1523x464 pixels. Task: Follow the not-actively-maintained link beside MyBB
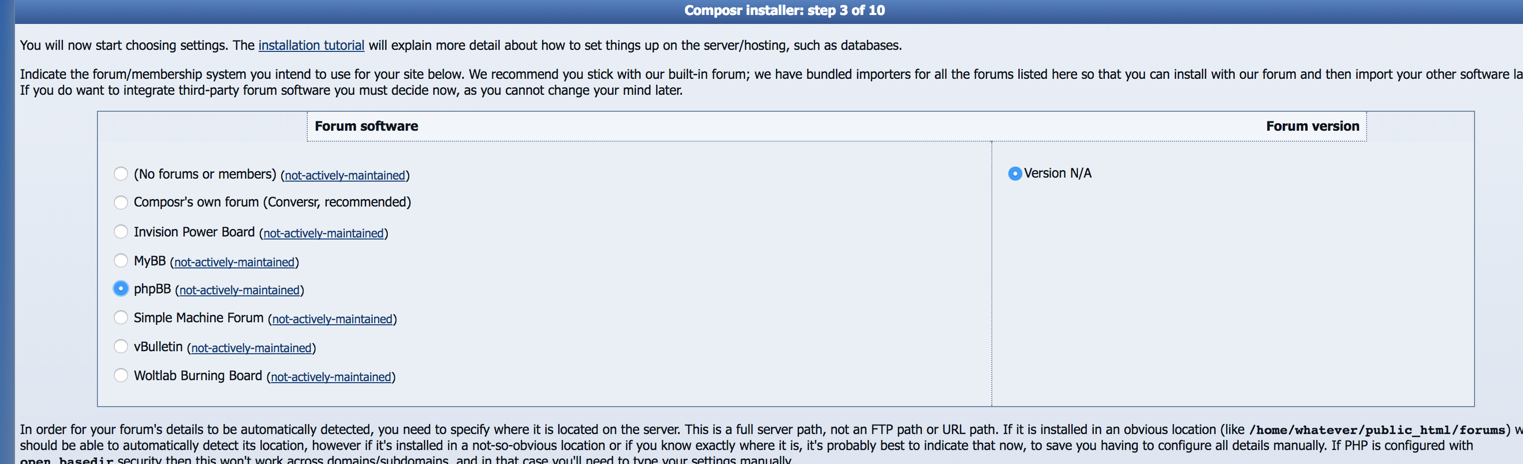tap(234, 262)
